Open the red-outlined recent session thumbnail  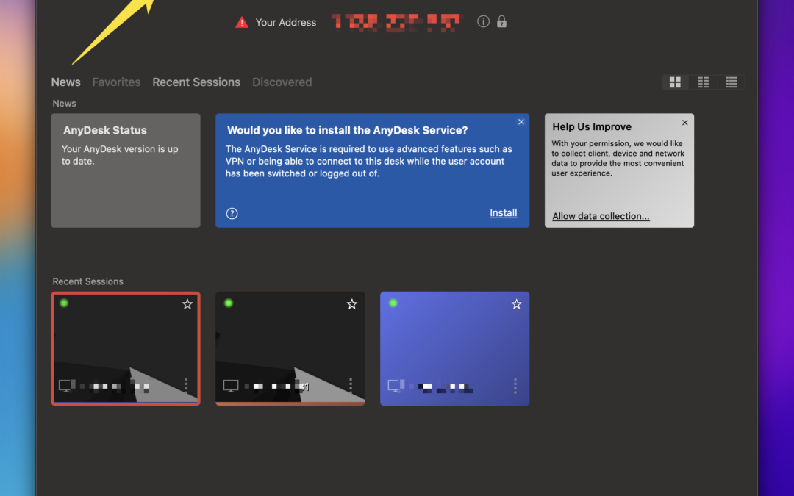[126, 349]
